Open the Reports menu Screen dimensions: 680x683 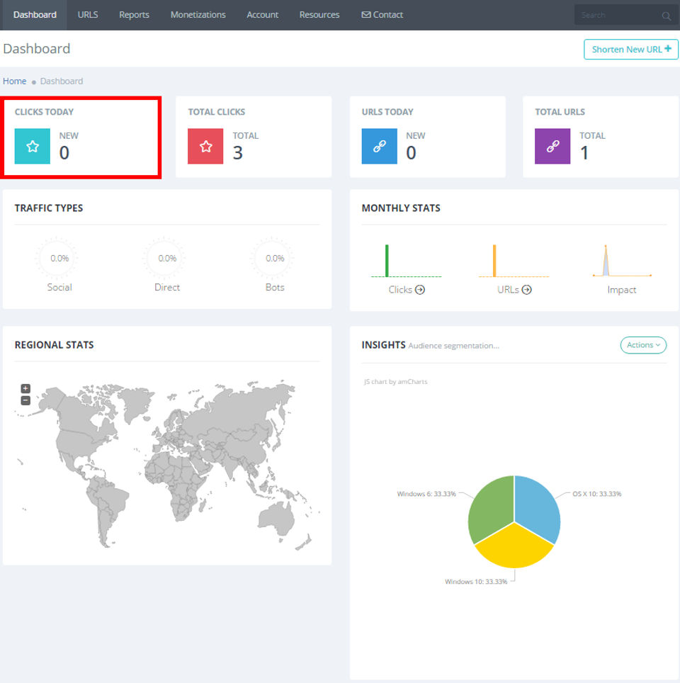pyautogui.click(x=134, y=15)
